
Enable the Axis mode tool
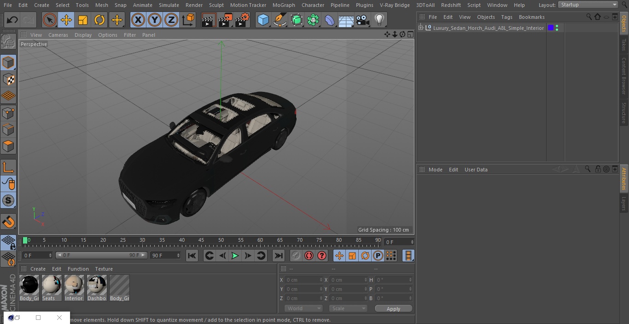click(8, 167)
